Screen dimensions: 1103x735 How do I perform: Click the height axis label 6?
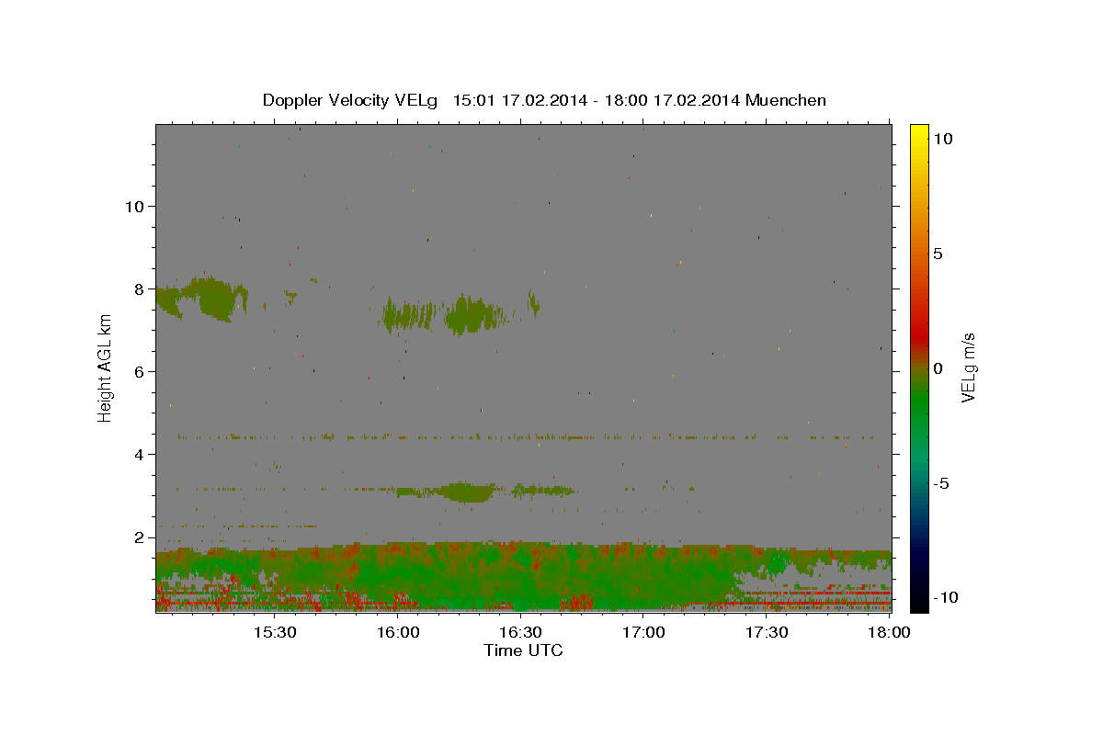(140, 371)
